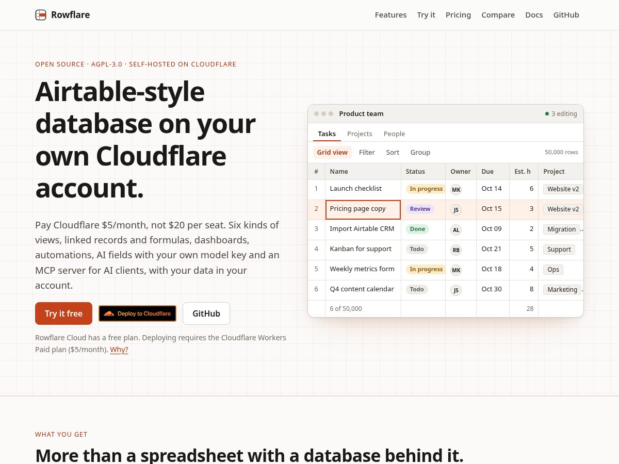
Task: Select the Kanban for support cell
Action: coord(363,250)
